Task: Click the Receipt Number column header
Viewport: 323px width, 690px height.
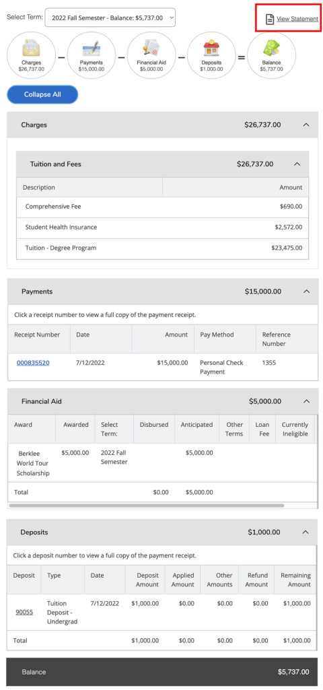Action: 39,339
